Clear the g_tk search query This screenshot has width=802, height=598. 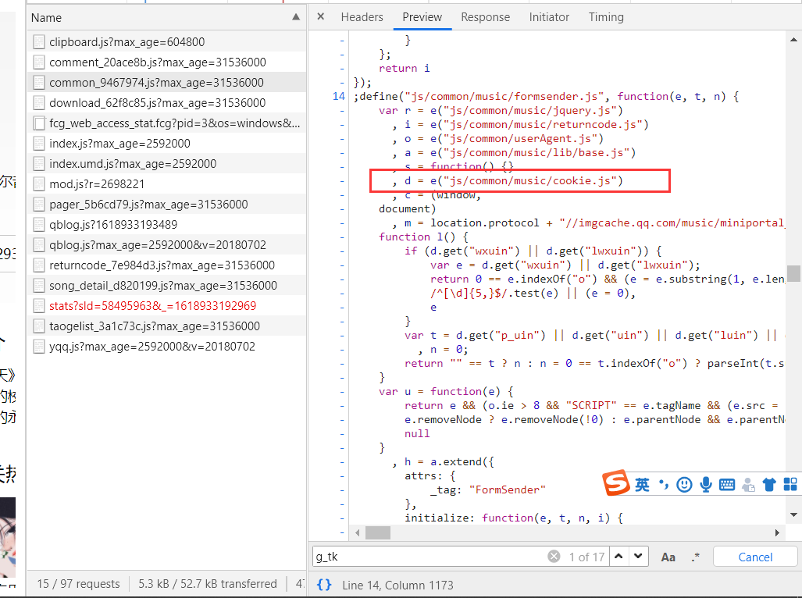[554, 556]
